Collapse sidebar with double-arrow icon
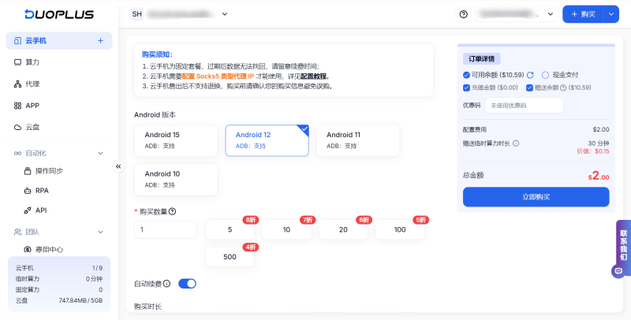 coord(118,166)
